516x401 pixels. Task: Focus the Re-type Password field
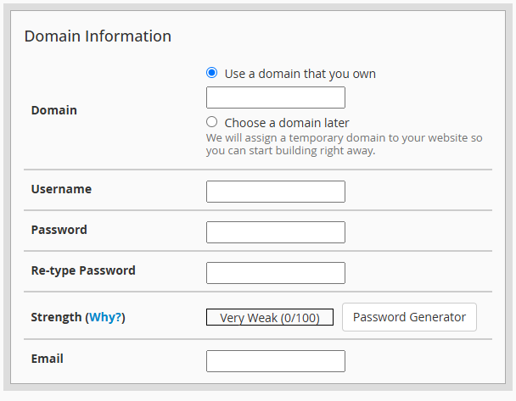coord(275,273)
